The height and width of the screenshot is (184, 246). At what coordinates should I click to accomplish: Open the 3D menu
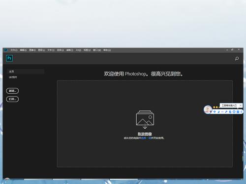click(78, 50)
